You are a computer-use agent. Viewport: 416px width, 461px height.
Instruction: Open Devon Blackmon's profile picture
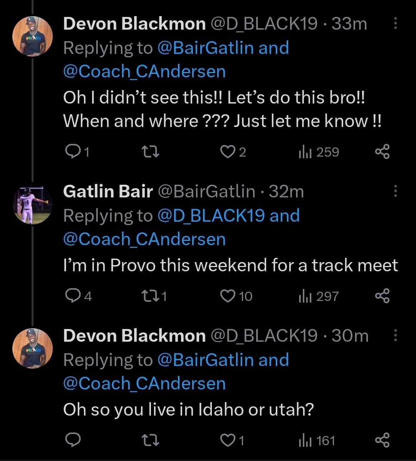point(33,36)
